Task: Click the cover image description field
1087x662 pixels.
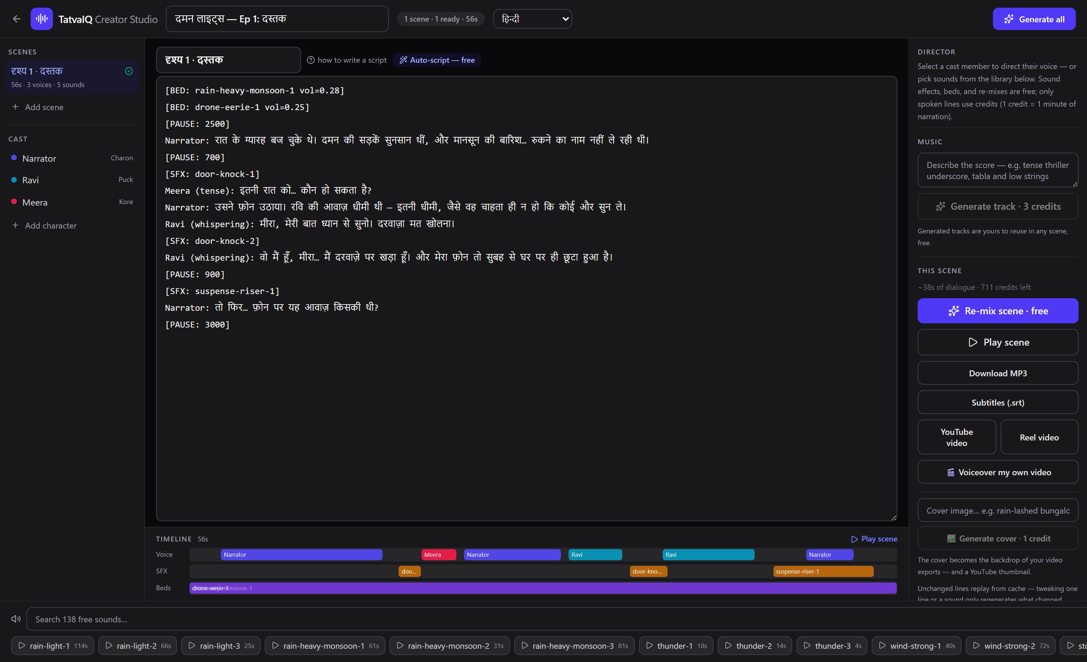Action: [997, 510]
